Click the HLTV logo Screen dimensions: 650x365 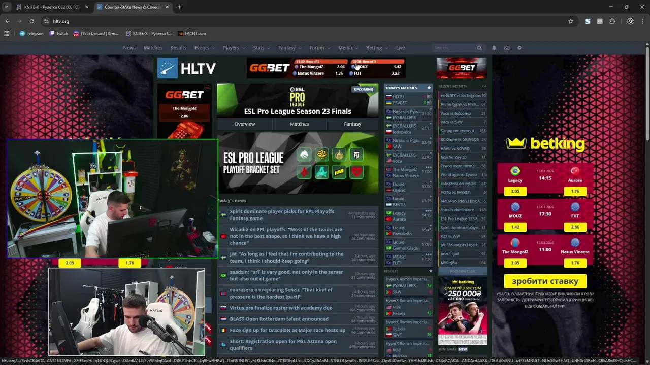click(x=186, y=68)
